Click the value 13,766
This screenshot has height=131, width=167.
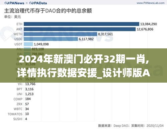pyautogui.click(x=30, y=84)
